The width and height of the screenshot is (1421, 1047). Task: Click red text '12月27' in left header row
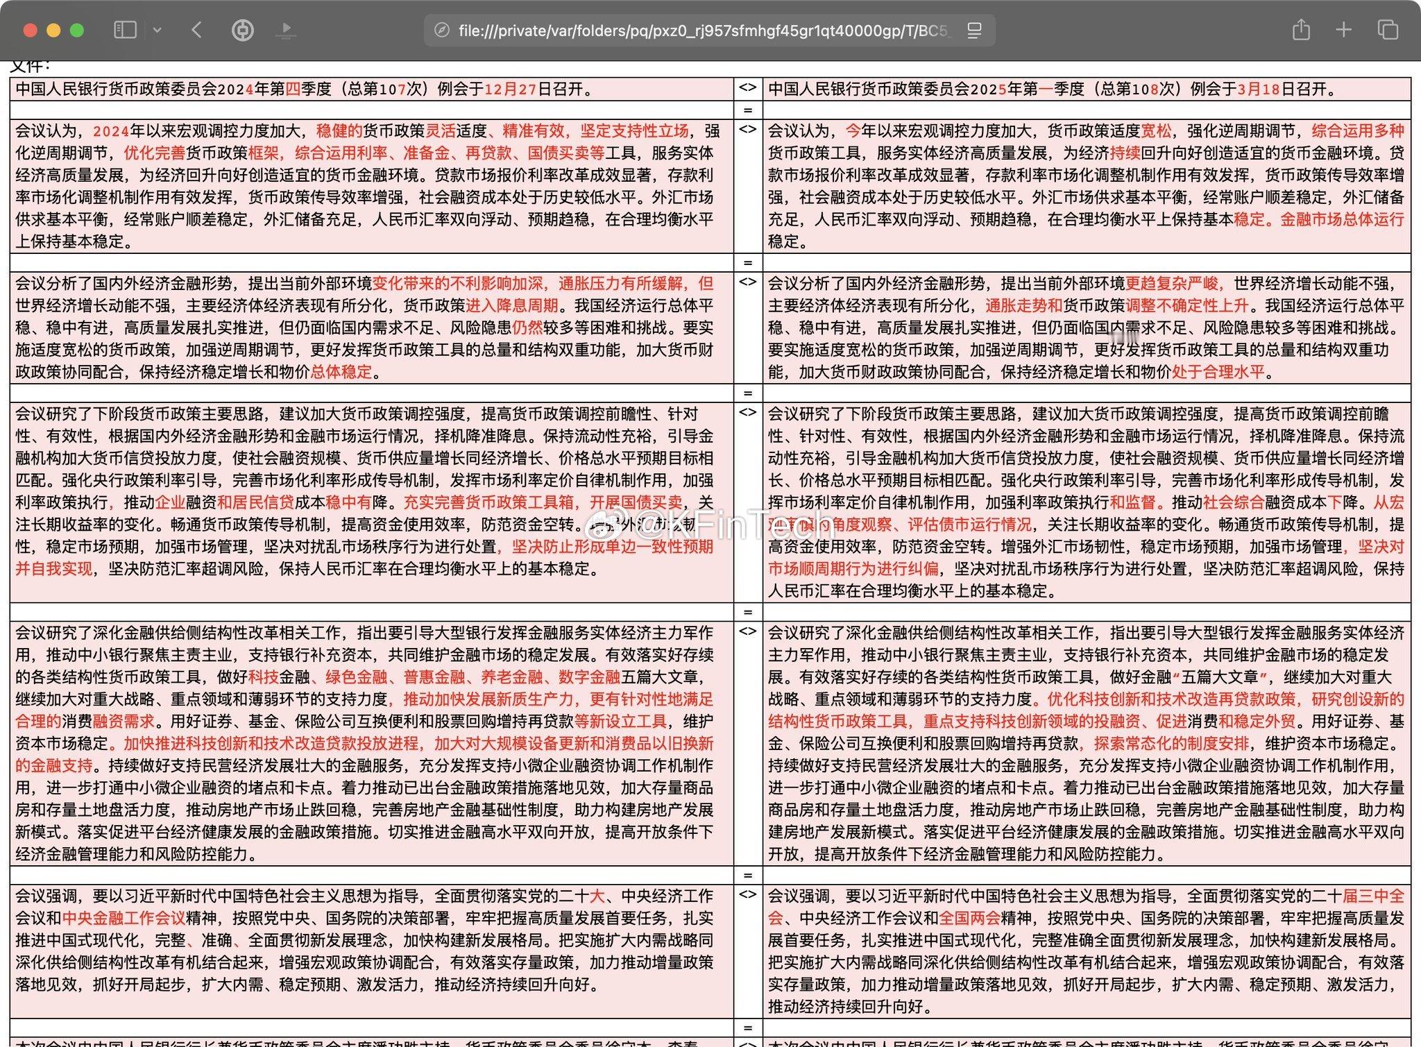click(x=511, y=89)
